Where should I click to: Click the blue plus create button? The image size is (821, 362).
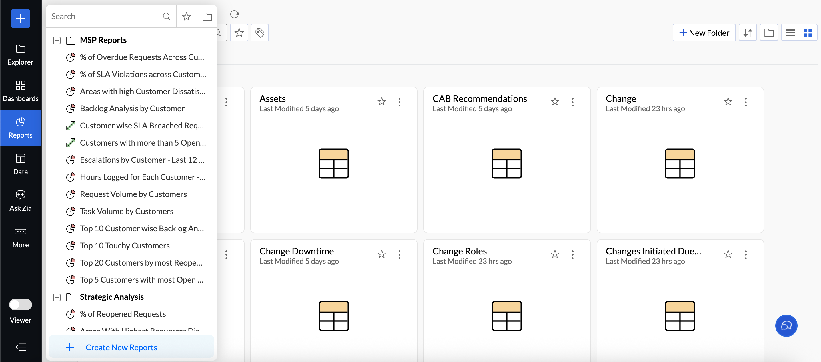20,19
